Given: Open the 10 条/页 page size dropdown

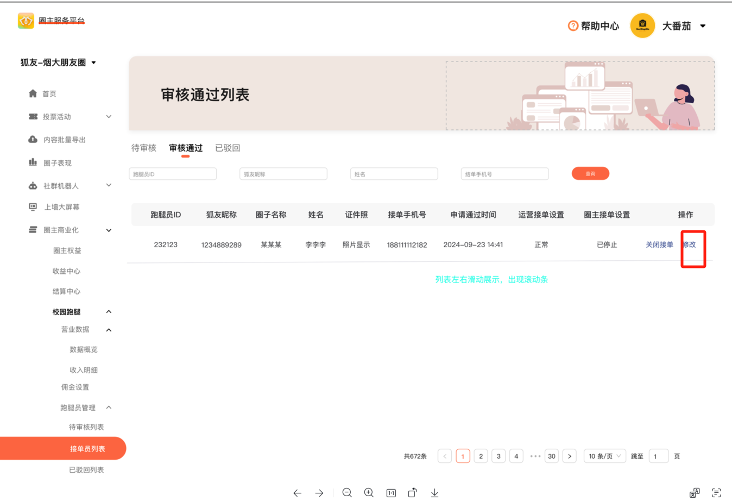Looking at the screenshot, I should tap(604, 456).
